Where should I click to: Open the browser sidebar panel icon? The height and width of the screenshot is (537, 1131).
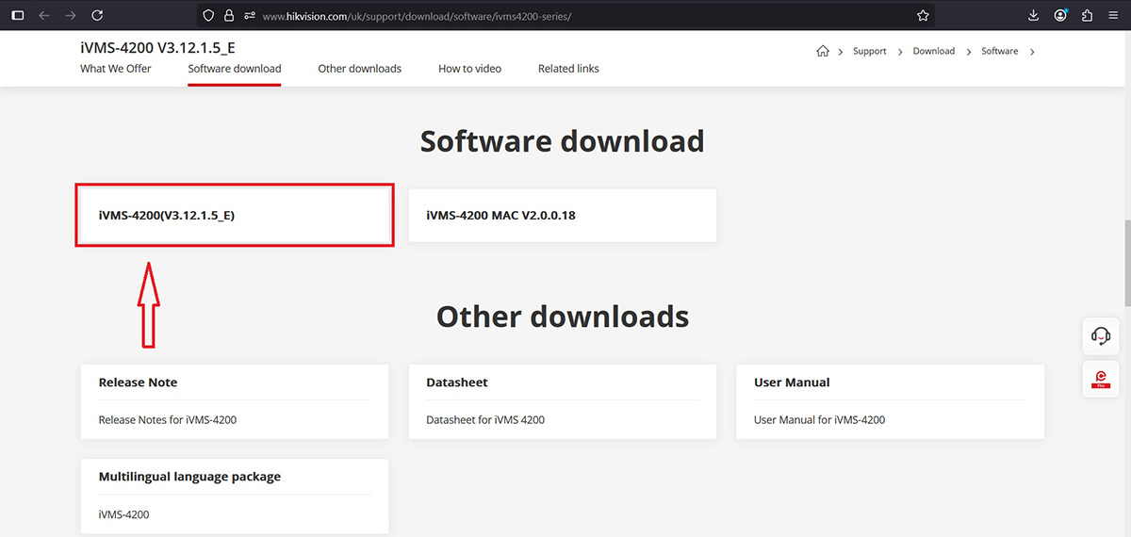(17, 15)
